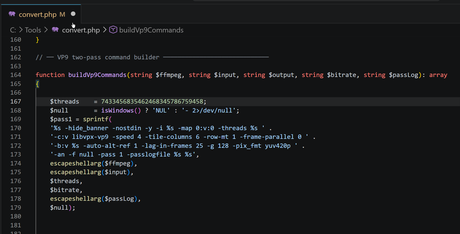Open the convert.php file breadcrumb

[x=81, y=30]
